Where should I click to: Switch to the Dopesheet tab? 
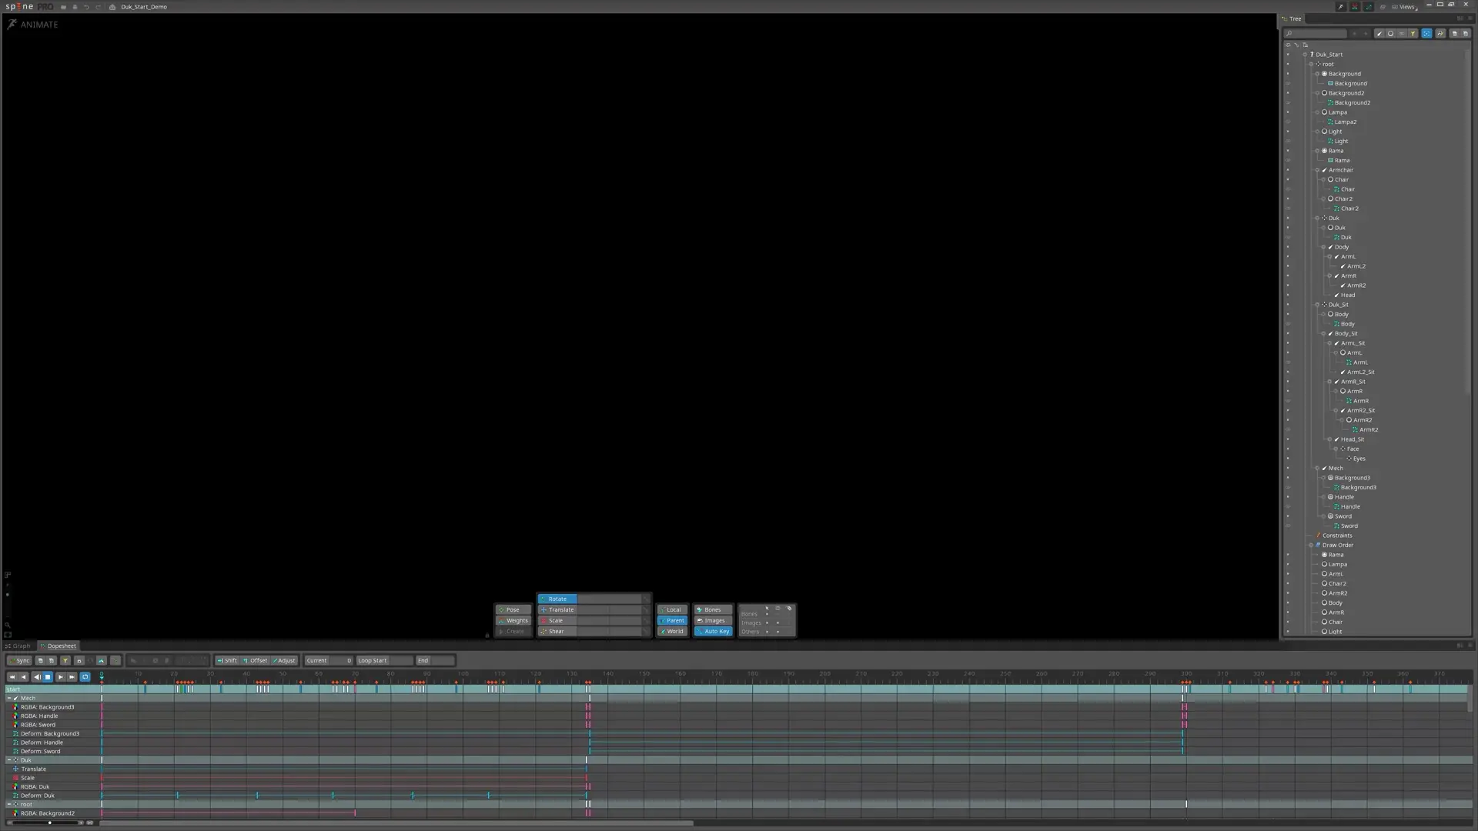click(x=59, y=646)
